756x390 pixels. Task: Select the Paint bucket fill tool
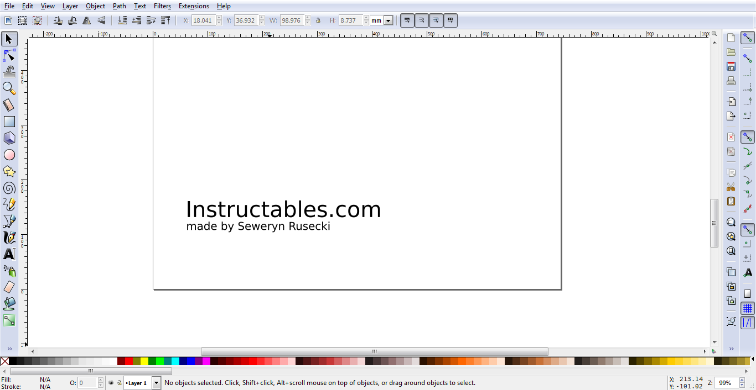(x=9, y=303)
